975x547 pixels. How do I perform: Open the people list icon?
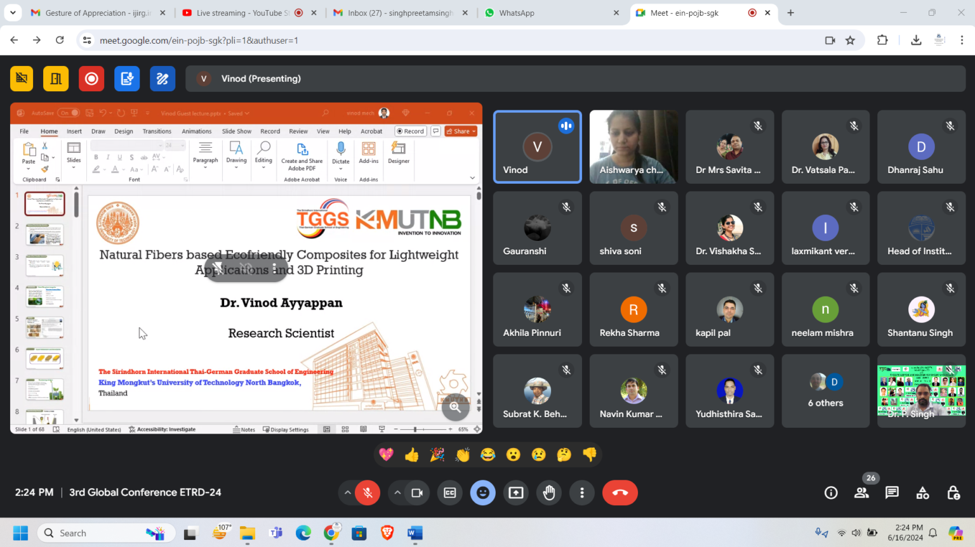pyautogui.click(x=861, y=492)
